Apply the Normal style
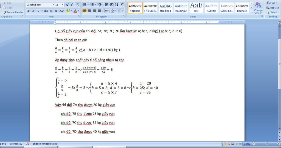This screenshot has width=281, height=148. (135, 7)
